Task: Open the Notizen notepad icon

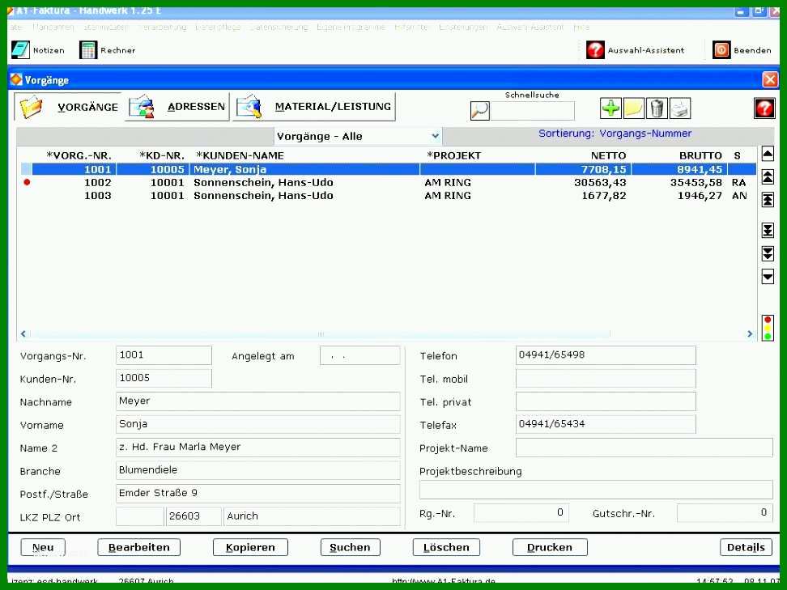Action: [20, 50]
